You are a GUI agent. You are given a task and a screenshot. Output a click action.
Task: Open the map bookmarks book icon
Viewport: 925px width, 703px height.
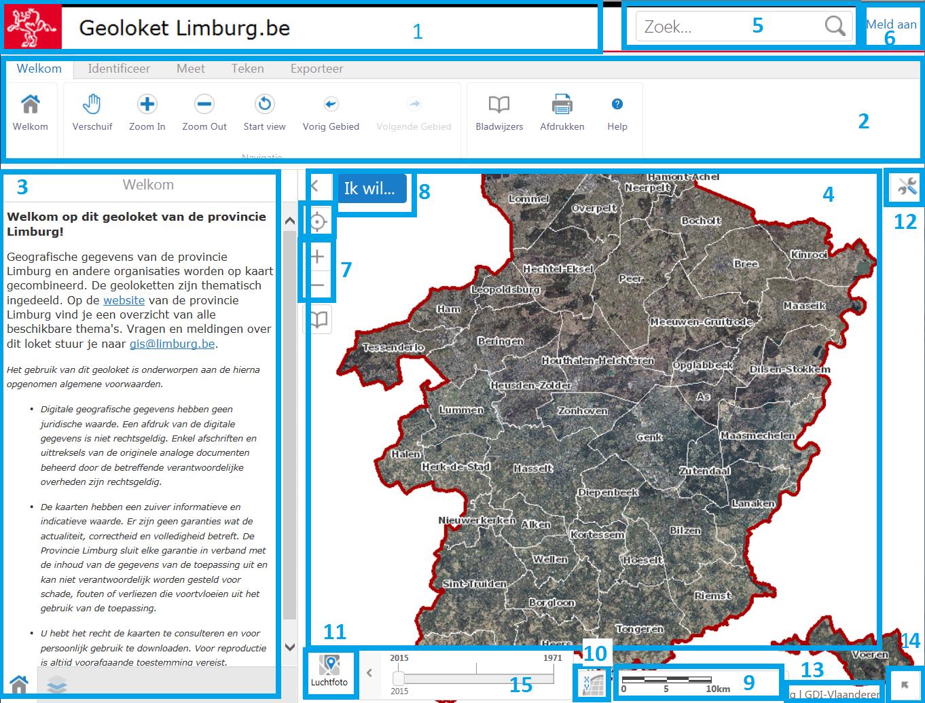(318, 319)
